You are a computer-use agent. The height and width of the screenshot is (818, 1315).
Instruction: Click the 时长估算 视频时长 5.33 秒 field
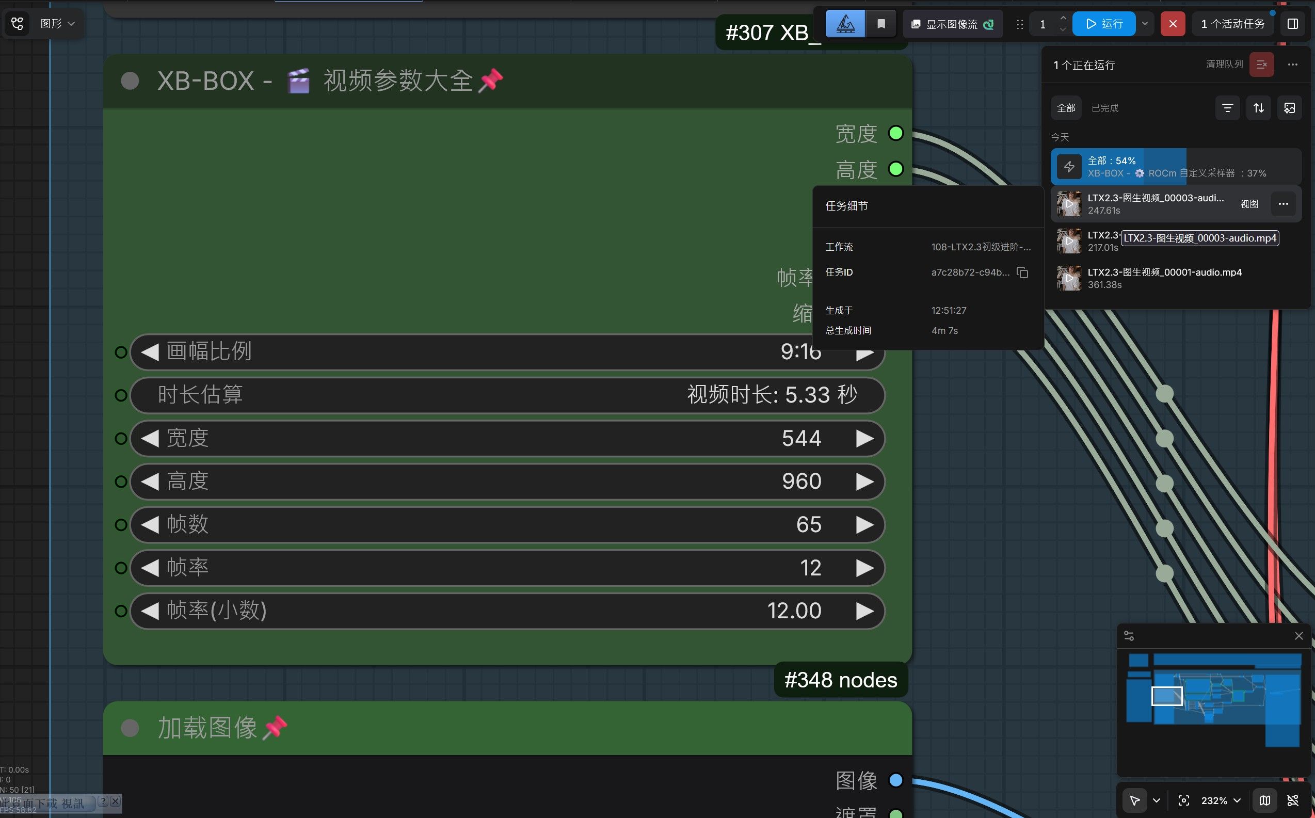(507, 395)
